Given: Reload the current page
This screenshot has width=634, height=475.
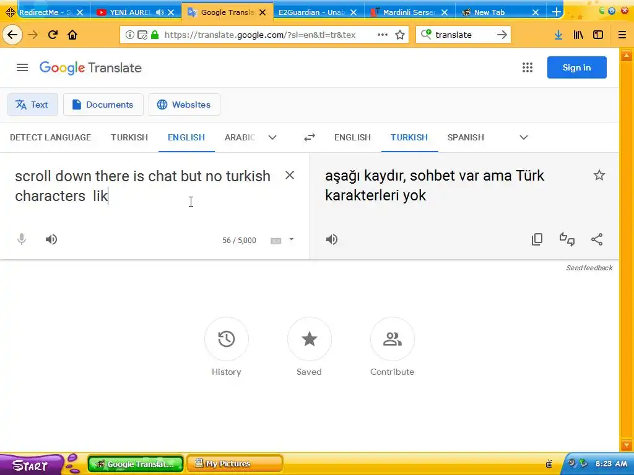Looking at the screenshot, I should pyautogui.click(x=53, y=35).
